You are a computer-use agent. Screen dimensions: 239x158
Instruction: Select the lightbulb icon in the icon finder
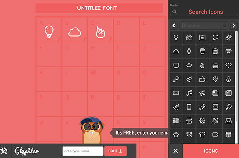pos(176,37)
